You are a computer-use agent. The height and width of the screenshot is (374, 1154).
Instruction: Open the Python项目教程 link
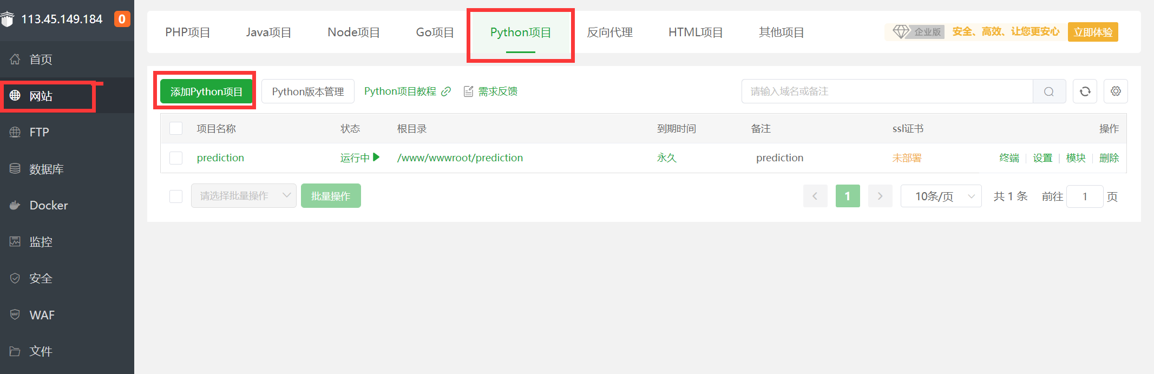(400, 91)
